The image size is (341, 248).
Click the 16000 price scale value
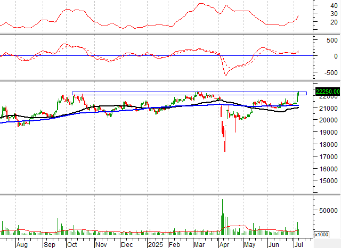328,169
